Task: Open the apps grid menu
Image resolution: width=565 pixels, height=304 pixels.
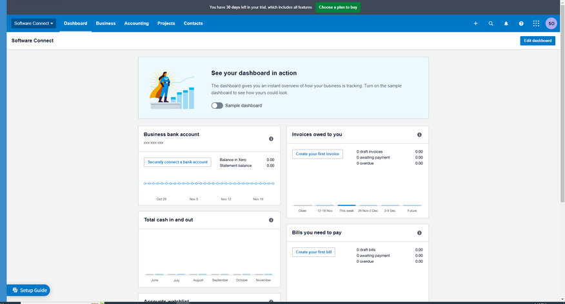Action: pos(536,23)
